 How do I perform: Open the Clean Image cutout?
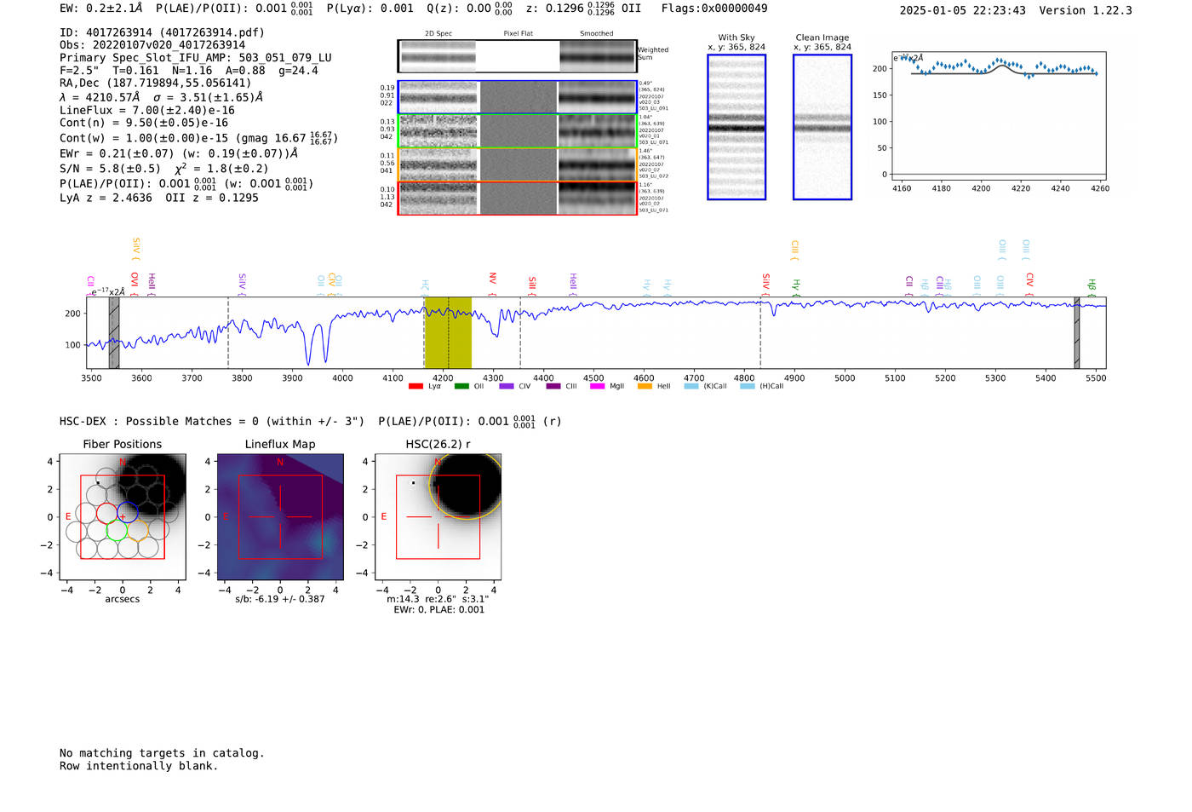coord(822,127)
